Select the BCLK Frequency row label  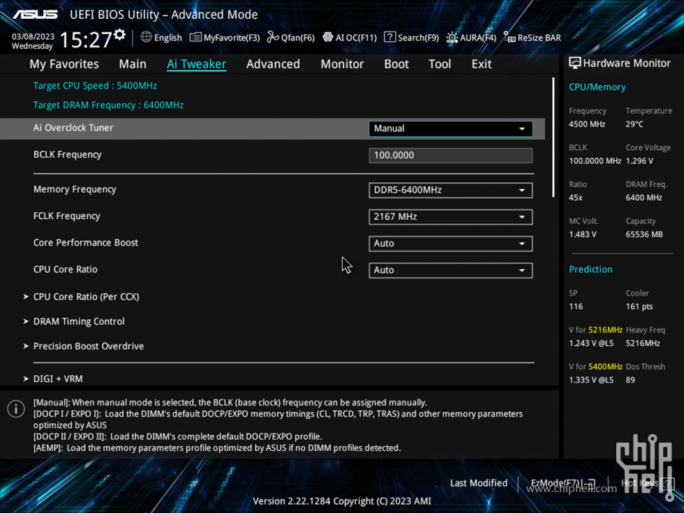(68, 154)
